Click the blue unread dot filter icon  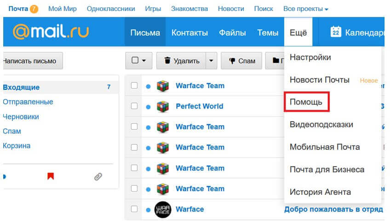point(5,176)
